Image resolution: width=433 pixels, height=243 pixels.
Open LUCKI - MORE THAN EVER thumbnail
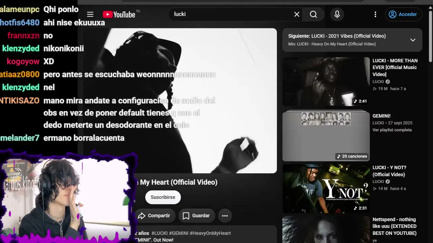click(x=326, y=81)
